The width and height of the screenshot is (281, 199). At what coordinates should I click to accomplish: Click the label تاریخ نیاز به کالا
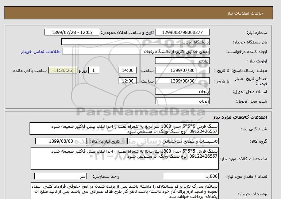click(x=105, y=141)
